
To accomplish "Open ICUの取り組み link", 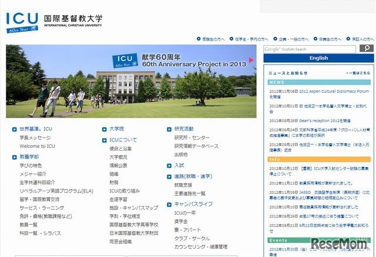I will click(x=125, y=191).
